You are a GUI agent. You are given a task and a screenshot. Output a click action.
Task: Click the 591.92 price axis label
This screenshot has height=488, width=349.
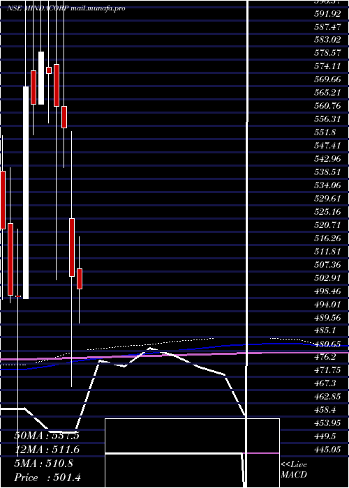pyautogui.click(x=327, y=14)
